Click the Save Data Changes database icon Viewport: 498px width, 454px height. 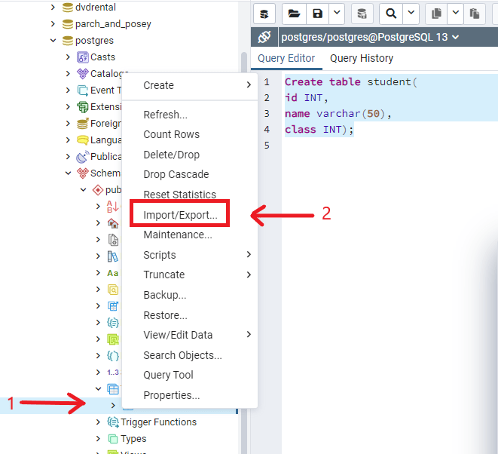point(362,14)
